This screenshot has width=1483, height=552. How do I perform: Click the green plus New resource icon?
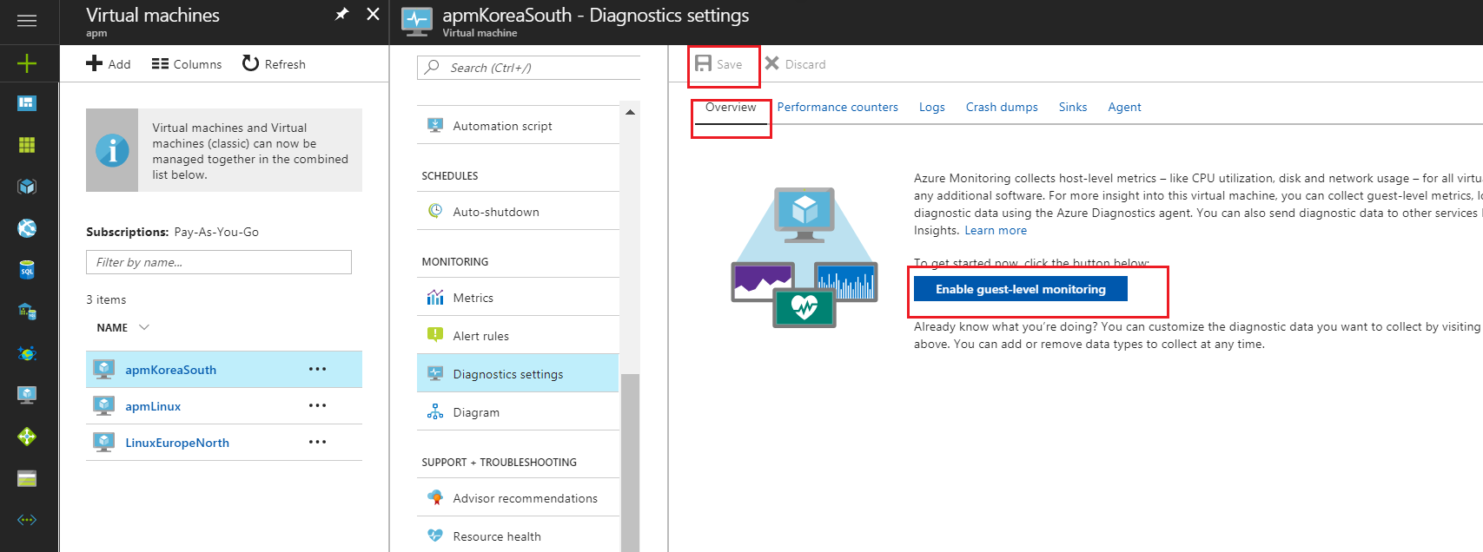[27, 63]
